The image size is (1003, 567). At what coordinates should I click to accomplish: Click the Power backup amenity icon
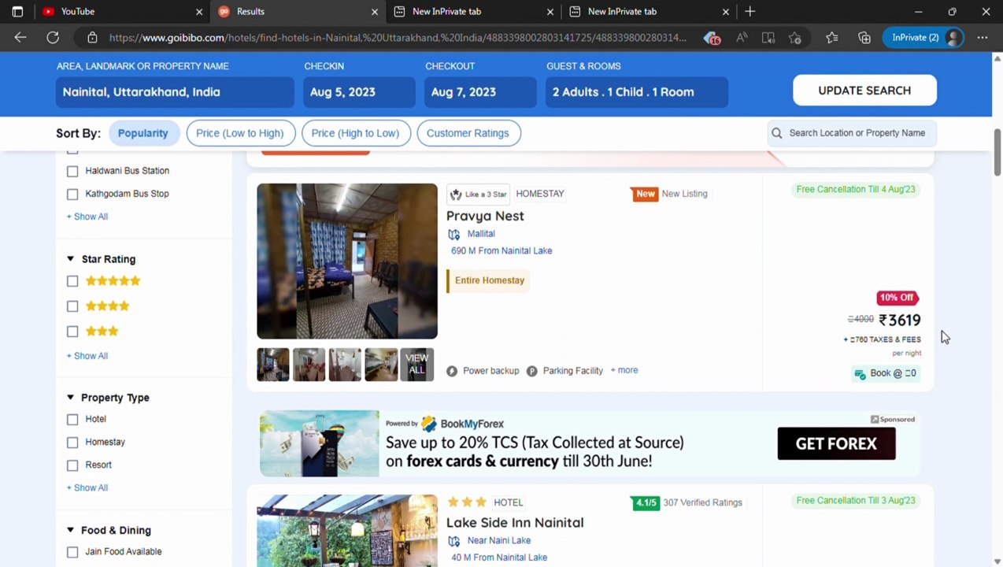pos(452,371)
